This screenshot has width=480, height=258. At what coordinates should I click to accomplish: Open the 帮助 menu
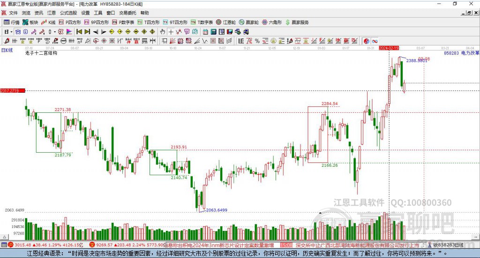tap(144, 13)
